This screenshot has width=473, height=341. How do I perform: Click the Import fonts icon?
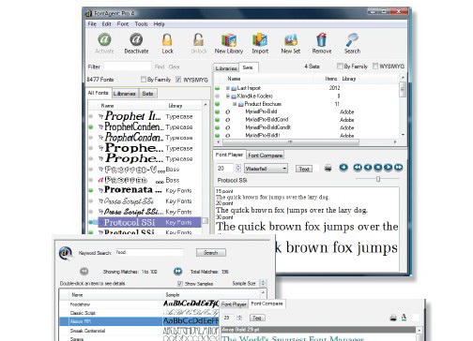pos(260,40)
